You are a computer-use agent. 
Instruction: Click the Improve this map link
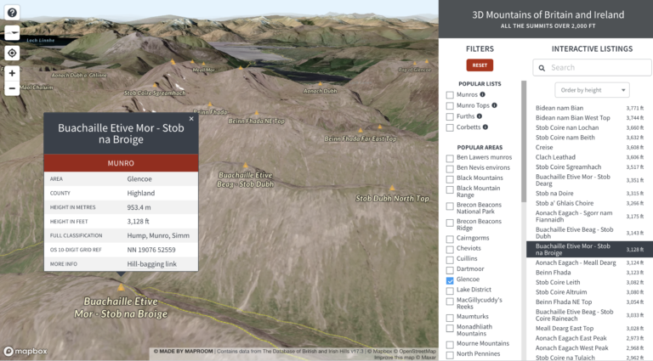point(396,358)
